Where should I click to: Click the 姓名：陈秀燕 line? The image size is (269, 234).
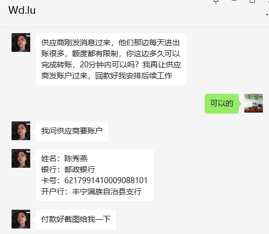tap(64, 158)
